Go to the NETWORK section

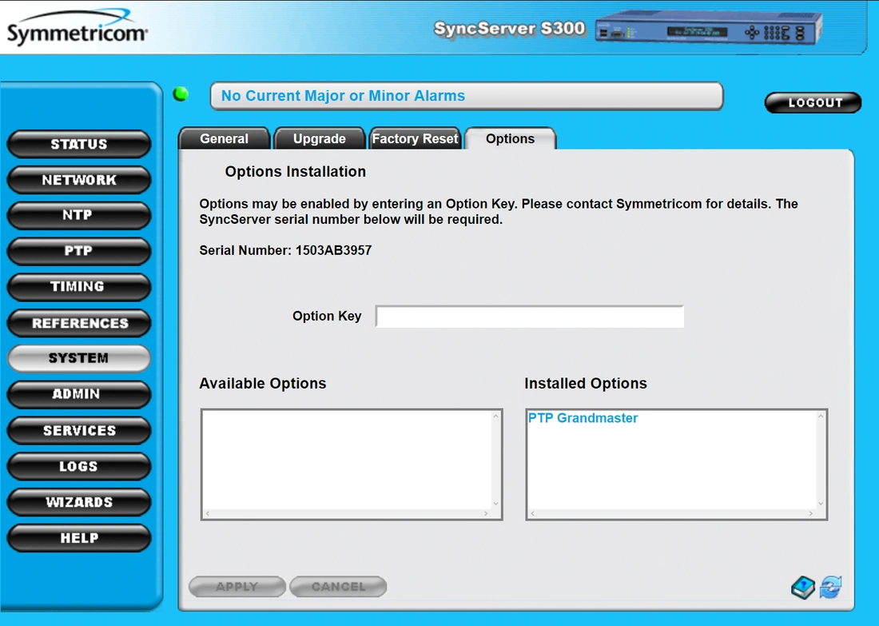78,180
